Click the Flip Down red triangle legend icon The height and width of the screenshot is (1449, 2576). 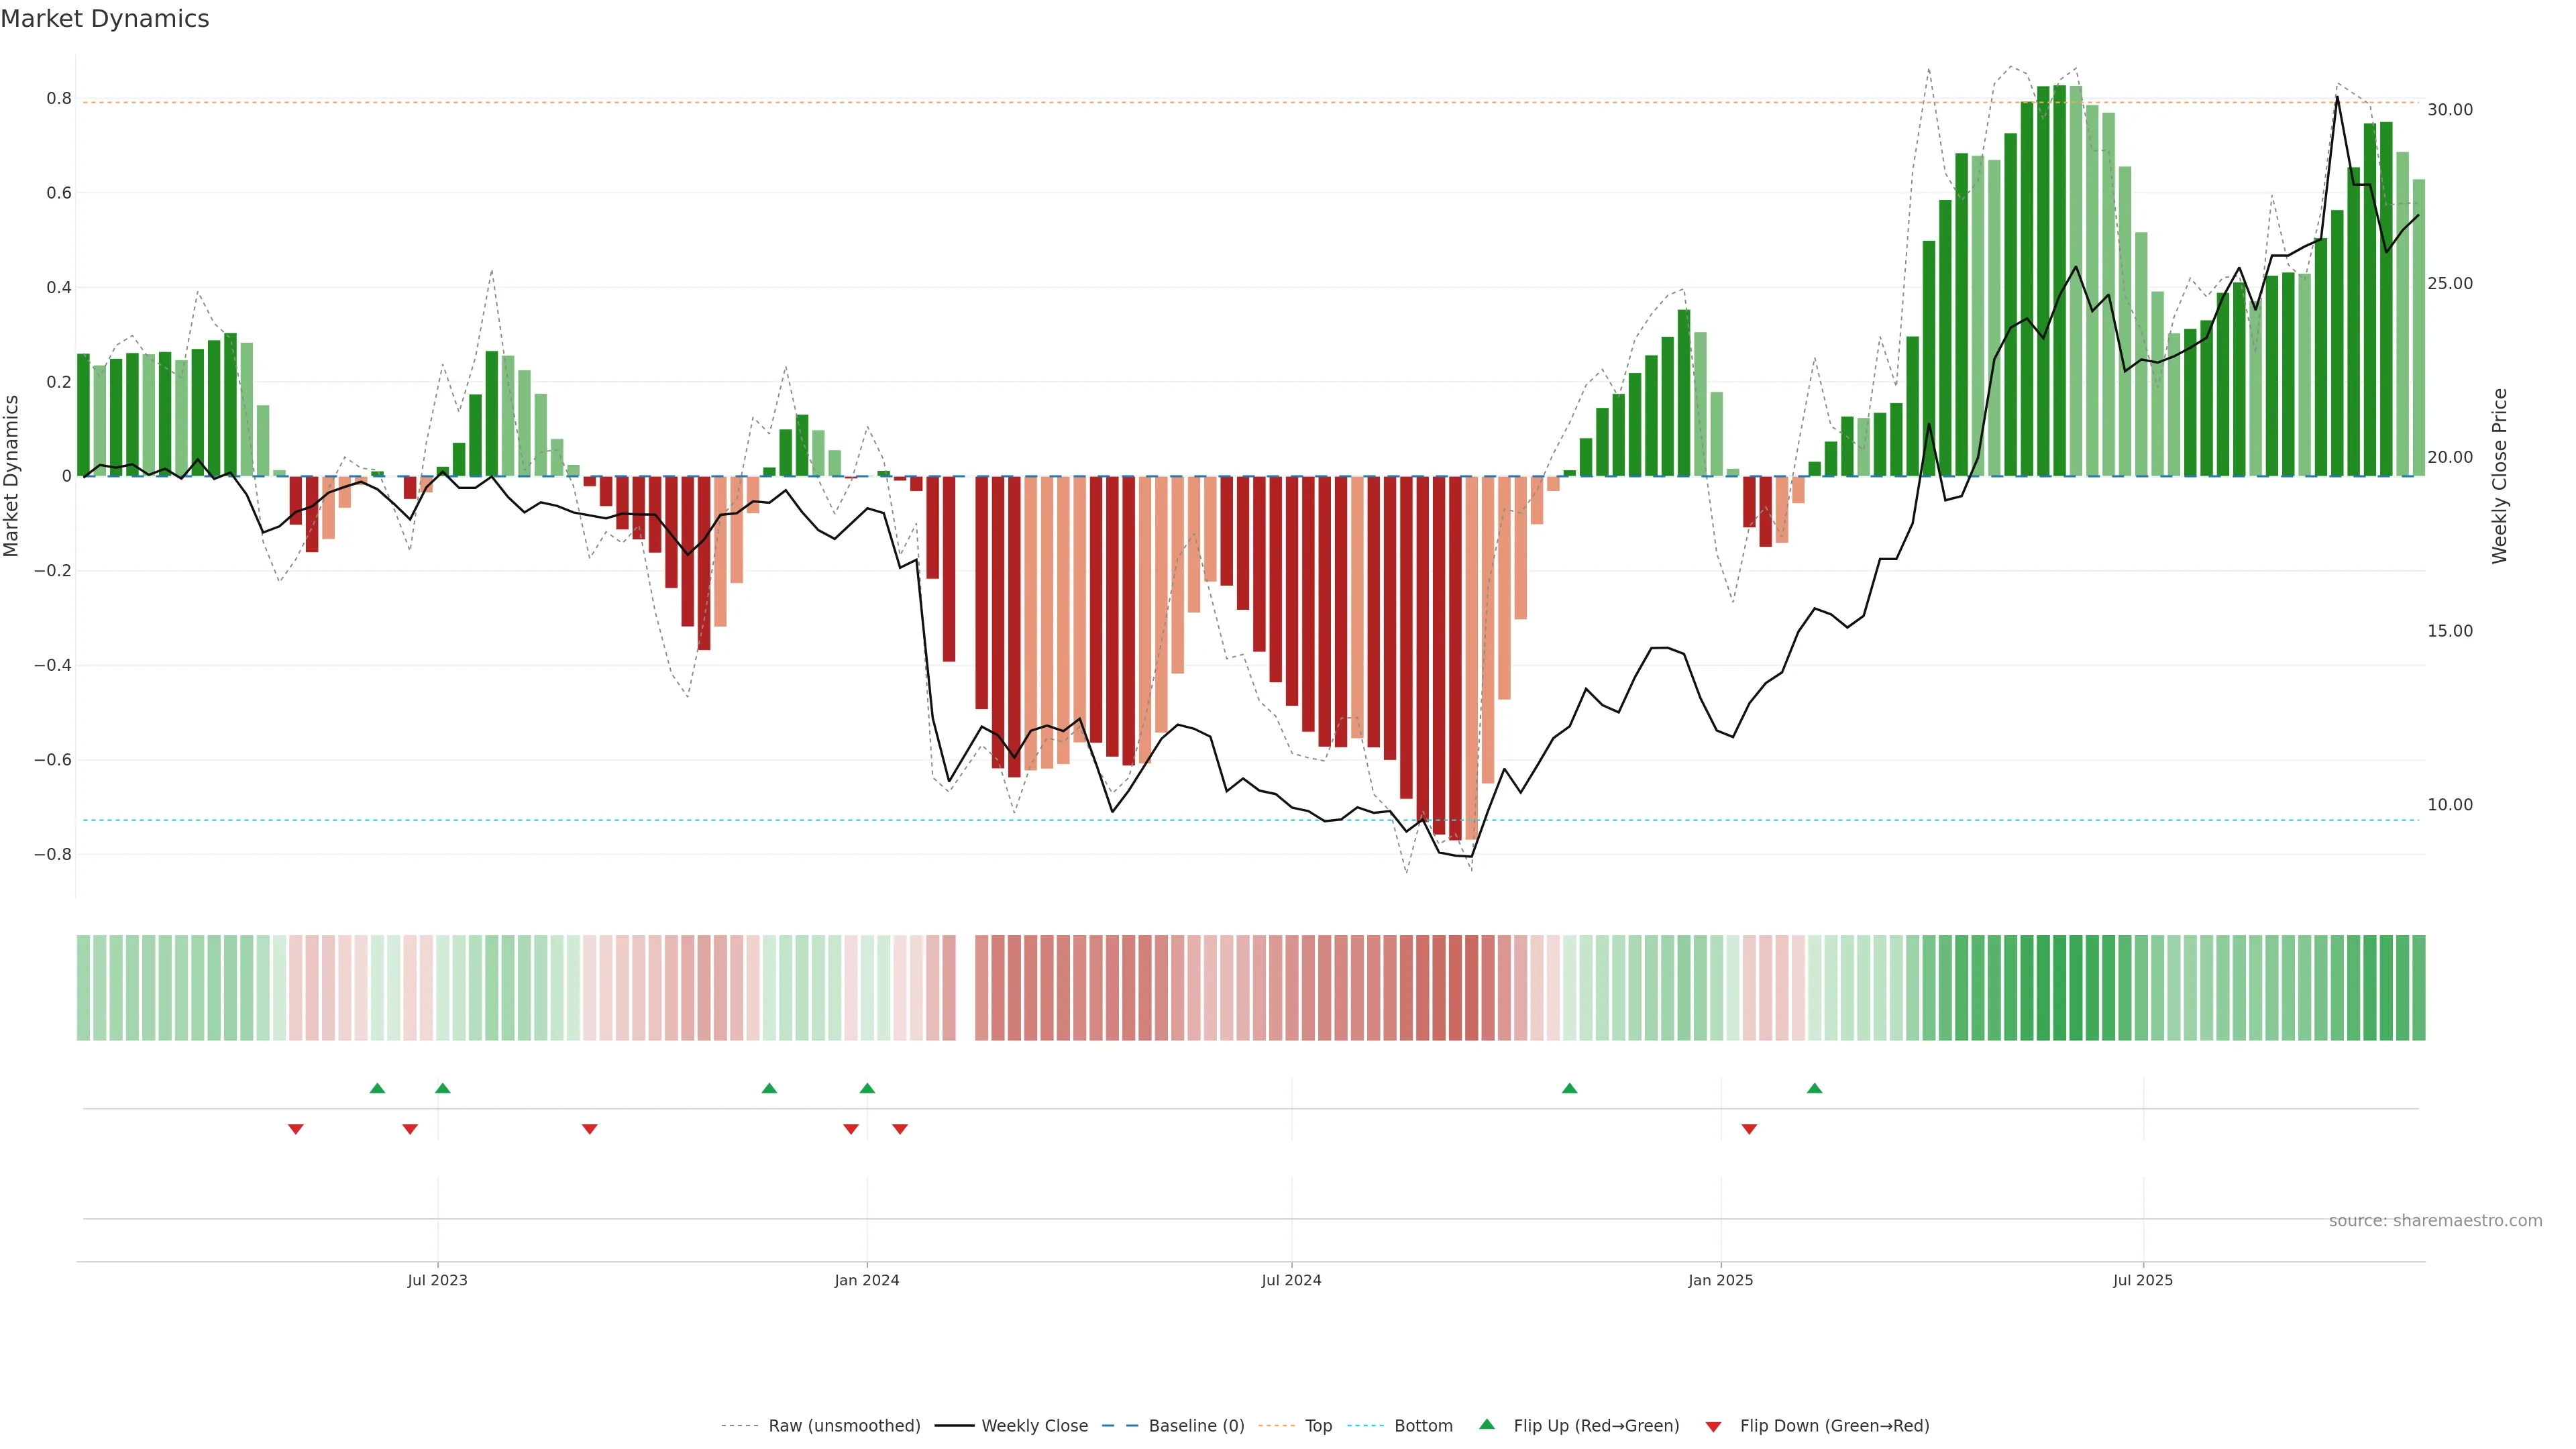point(1713,1426)
